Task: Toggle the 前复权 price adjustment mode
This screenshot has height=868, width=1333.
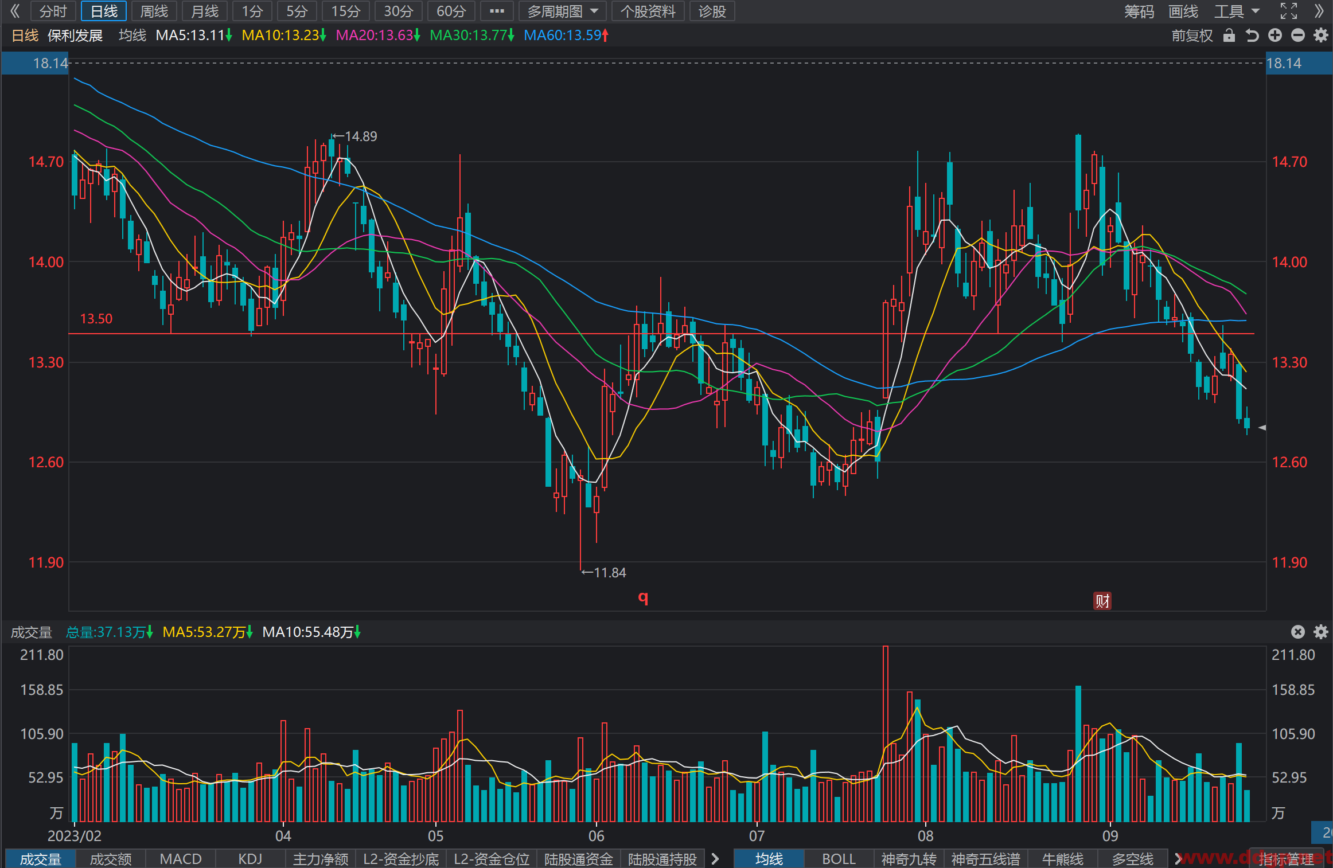Action: (x=1192, y=36)
